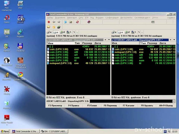179x134 pixels.
Task: Click F8 Удалить button
Action: click(147, 106)
